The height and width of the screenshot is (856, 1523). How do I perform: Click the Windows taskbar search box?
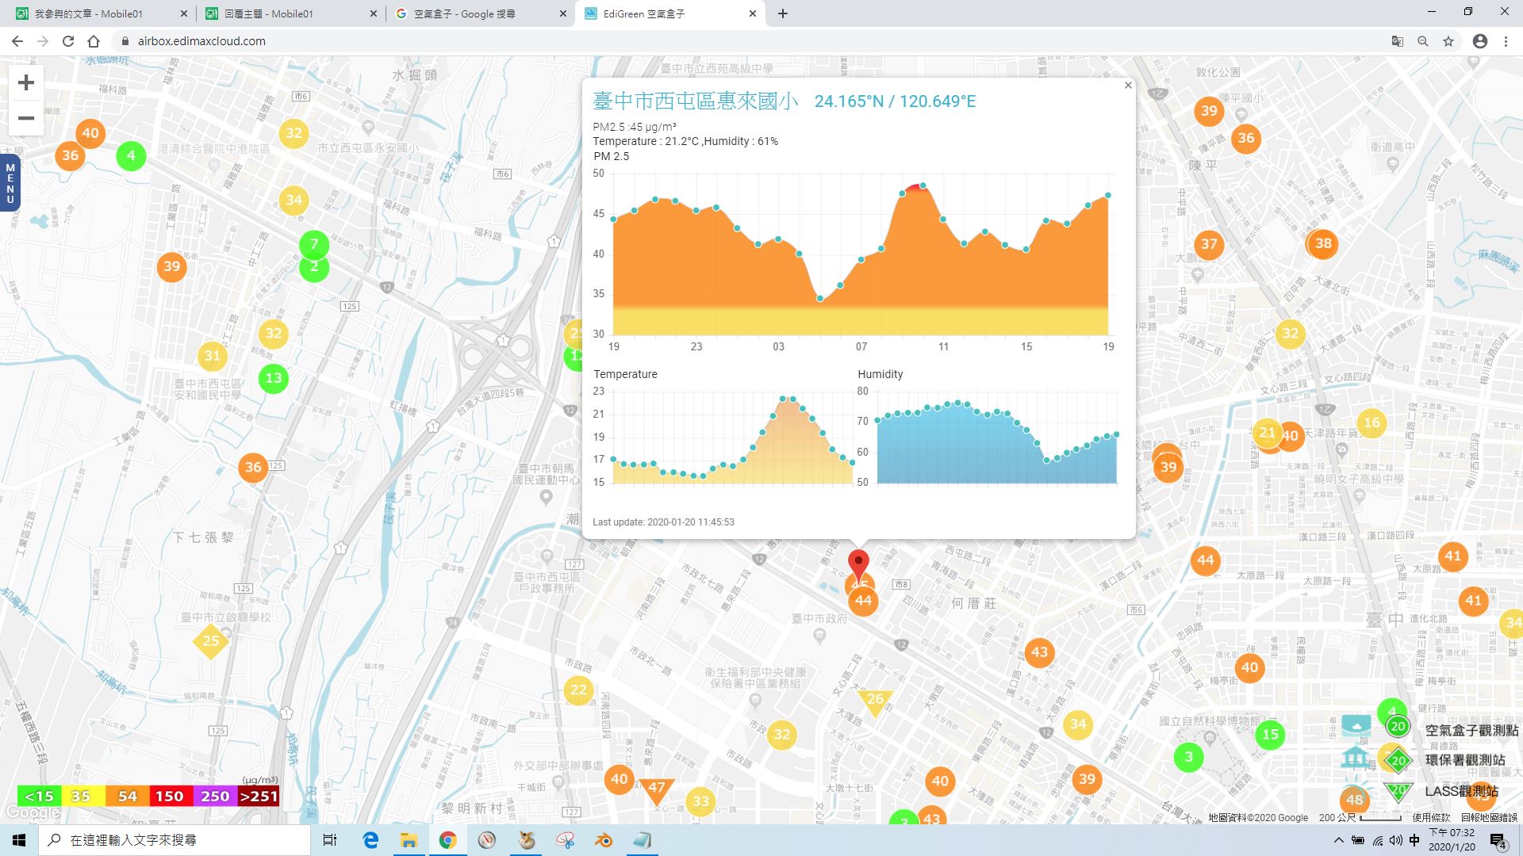tap(175, 840)
